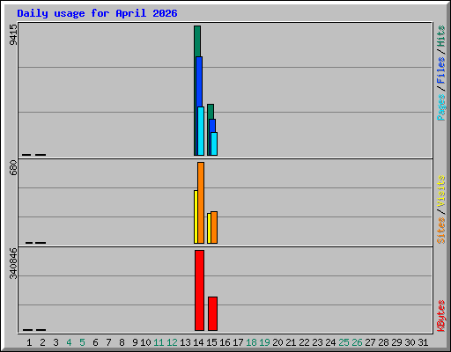
Task: Click day 11 weekend label
Action: click(x=159, y=342)
